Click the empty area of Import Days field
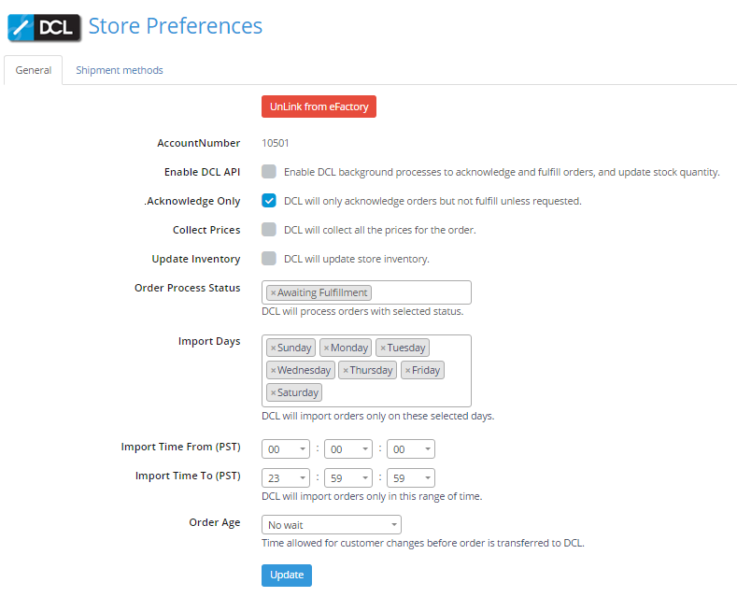The height and width of the screenshot is (597, 737). coord(395,392)
